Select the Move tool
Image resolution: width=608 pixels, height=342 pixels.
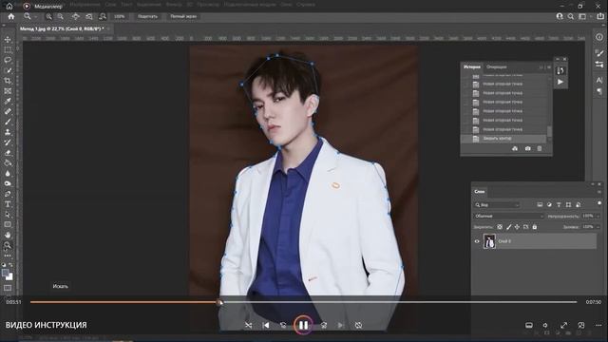point(8,40)
